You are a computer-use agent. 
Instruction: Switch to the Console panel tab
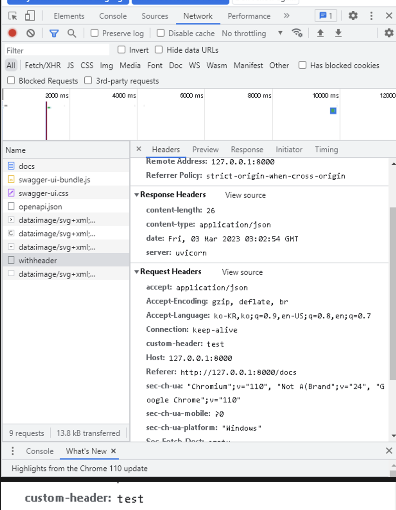click(113, 16)
